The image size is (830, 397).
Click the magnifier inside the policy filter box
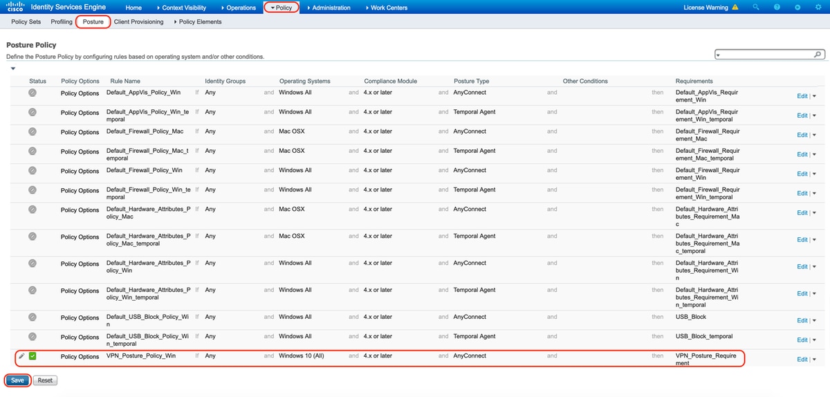[x=818, y=54]
